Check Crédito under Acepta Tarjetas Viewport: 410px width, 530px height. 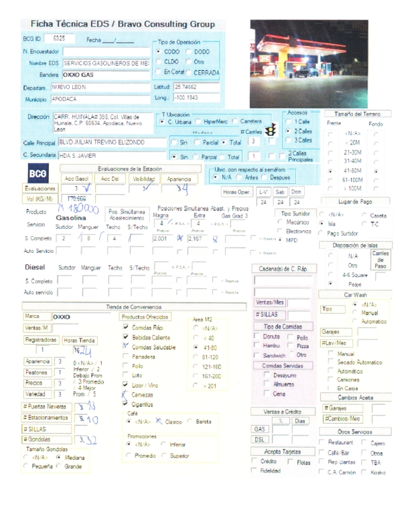pos(254,460)
